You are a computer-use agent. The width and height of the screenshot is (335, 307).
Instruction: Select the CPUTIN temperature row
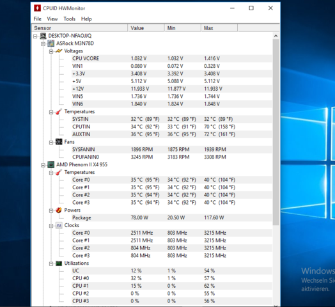point(172,127)
